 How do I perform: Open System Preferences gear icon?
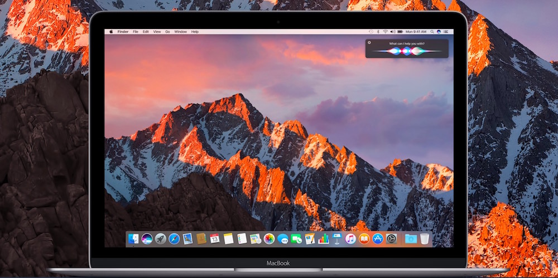(x=391, y=238)
